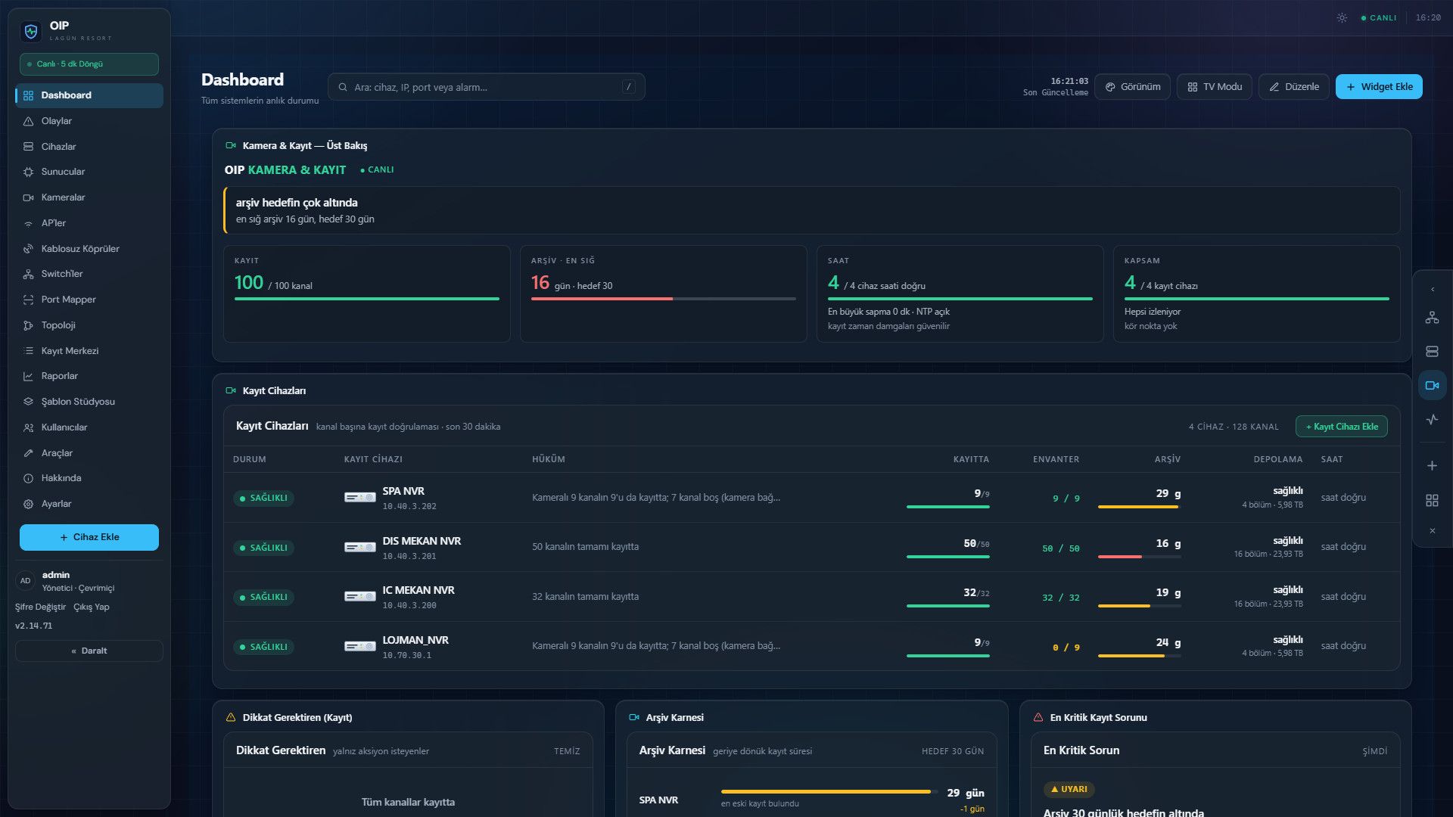Go to Sunucular page
This screenshot has height=817, width=1453.
pyautogui.click(x=89, y=172)
